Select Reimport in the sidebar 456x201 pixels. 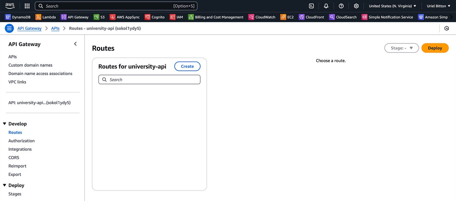(x=17, y=166)
